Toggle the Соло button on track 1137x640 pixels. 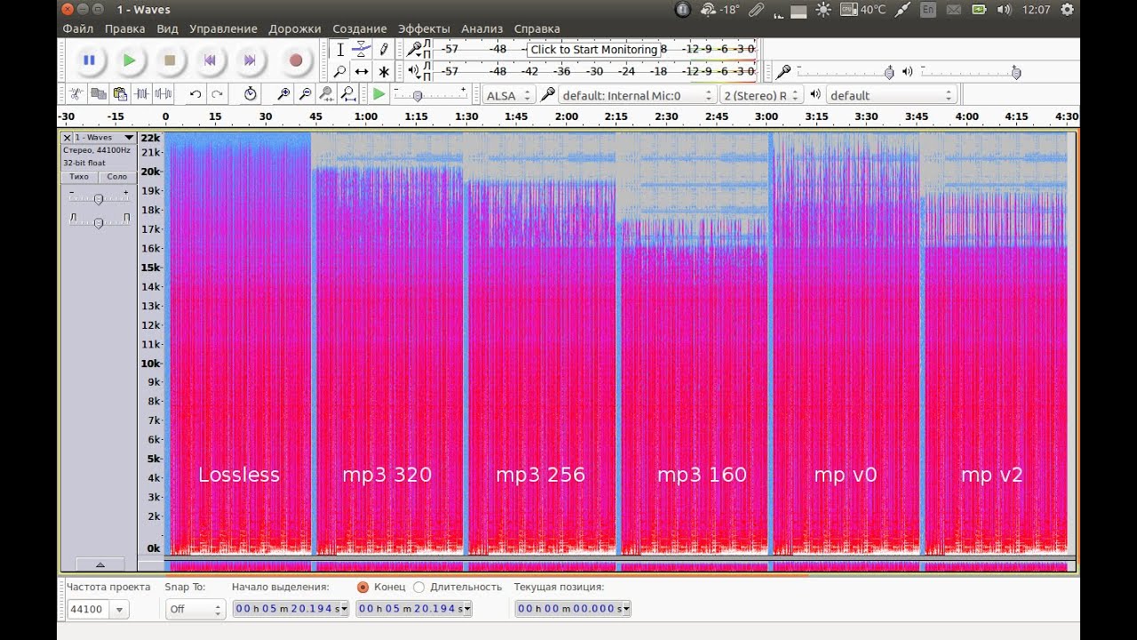click(x=117, y=177)
